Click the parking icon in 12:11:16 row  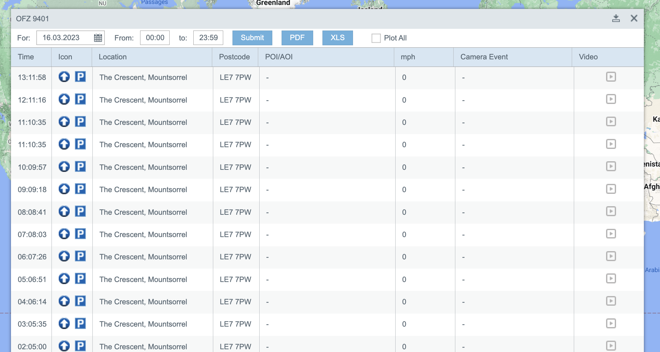pyautogui.click(x=80, y=99)
